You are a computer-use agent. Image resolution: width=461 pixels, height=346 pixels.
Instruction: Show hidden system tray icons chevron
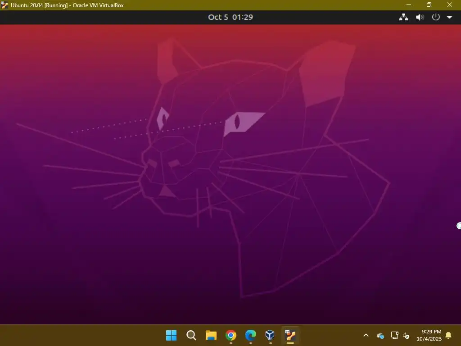point(366,335)
